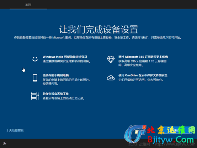Click the text 查看所有设备上的活动历史记录
This screenshot has height=148, width=197.
[64, 98]
